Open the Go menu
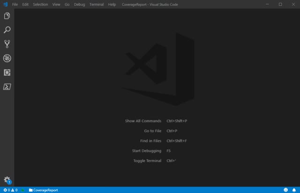Image resolution: width=300 pixels, height=193 pixels. coord(67,4)
